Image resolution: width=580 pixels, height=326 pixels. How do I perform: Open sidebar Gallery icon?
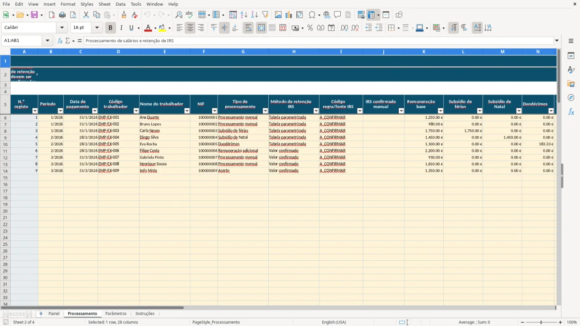tap(571, 84)
